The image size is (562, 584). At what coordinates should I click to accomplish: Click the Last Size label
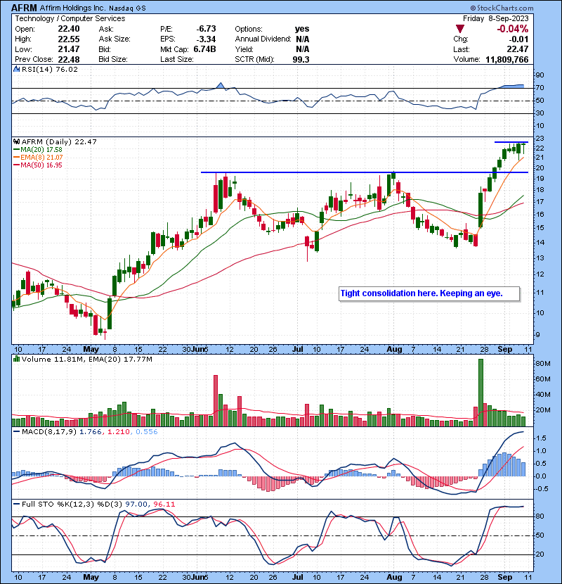click(176, 60)
